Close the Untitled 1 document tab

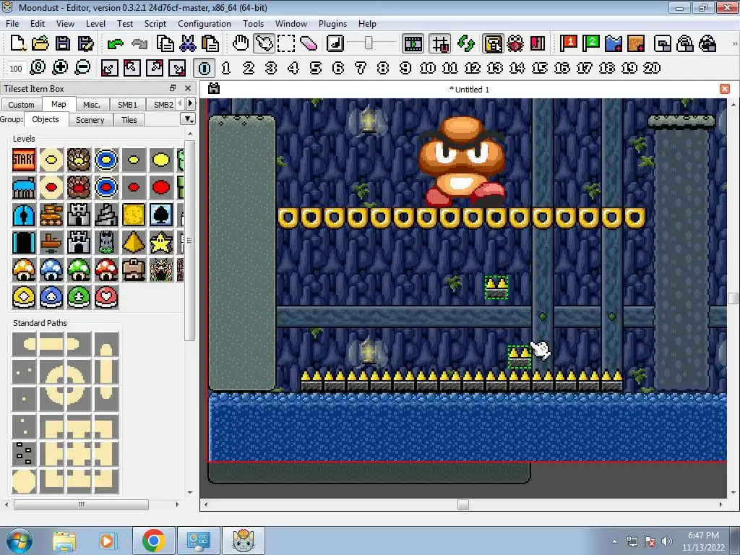coord(725,89)
